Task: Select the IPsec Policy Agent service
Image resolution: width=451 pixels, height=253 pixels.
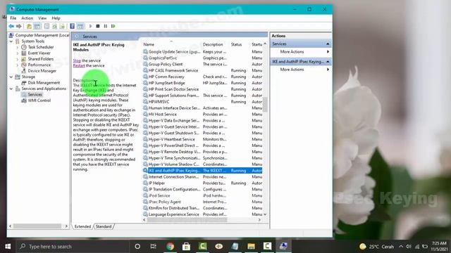Action: [202, 202]
